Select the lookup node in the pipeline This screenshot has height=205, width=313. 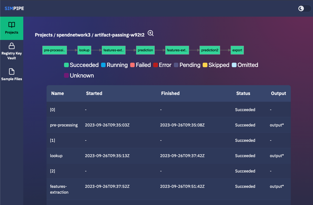pyautogui.click(x=84, y=50)
